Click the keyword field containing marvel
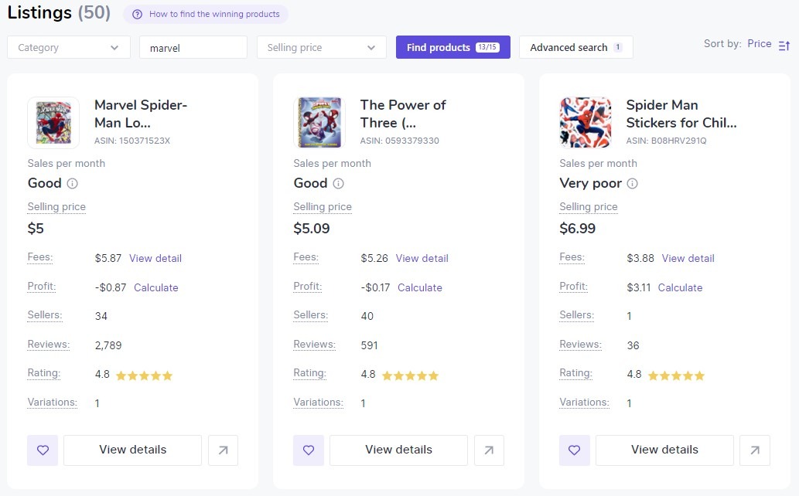This screenshot has height=496, width=799. click(x=193, y=47)
